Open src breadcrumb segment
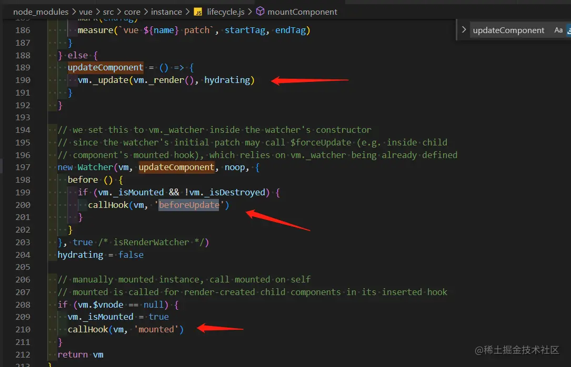This screenshot has height=367, width=571. (x=108, y=12)
